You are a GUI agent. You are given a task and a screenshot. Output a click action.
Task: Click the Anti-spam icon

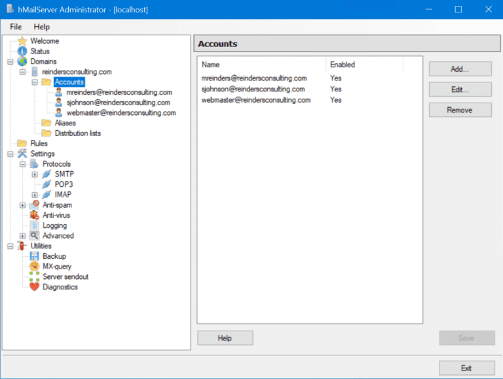pos(34,205)
